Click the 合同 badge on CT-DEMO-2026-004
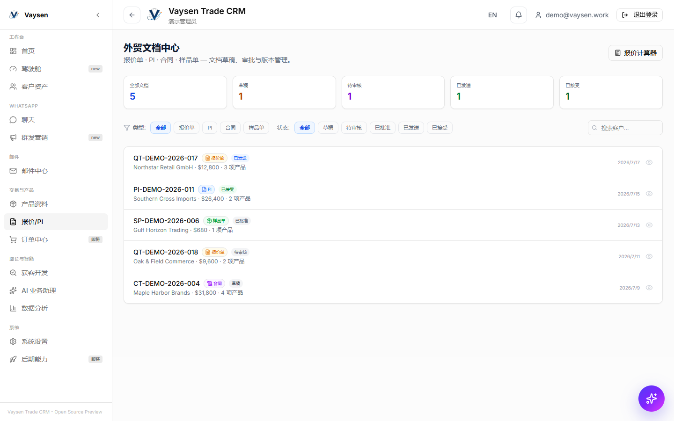This screenshot has height=421, width=674. click(214, 283)
